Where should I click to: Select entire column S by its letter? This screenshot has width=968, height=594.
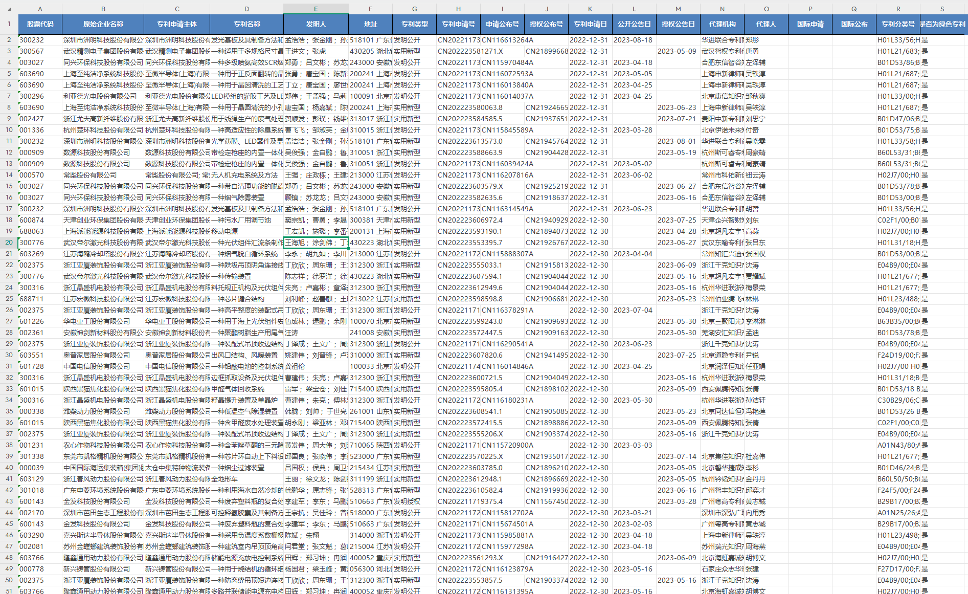pos(942,9)
